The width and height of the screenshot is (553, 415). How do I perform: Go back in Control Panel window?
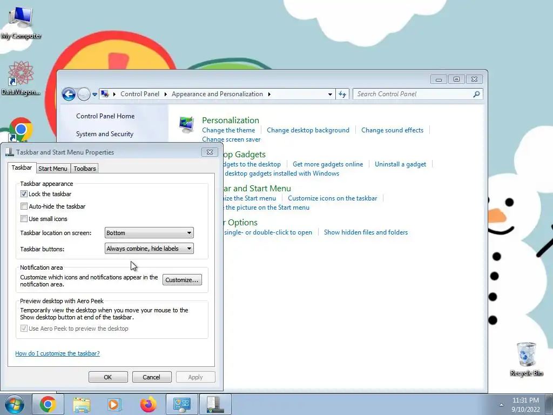(69, 94)
